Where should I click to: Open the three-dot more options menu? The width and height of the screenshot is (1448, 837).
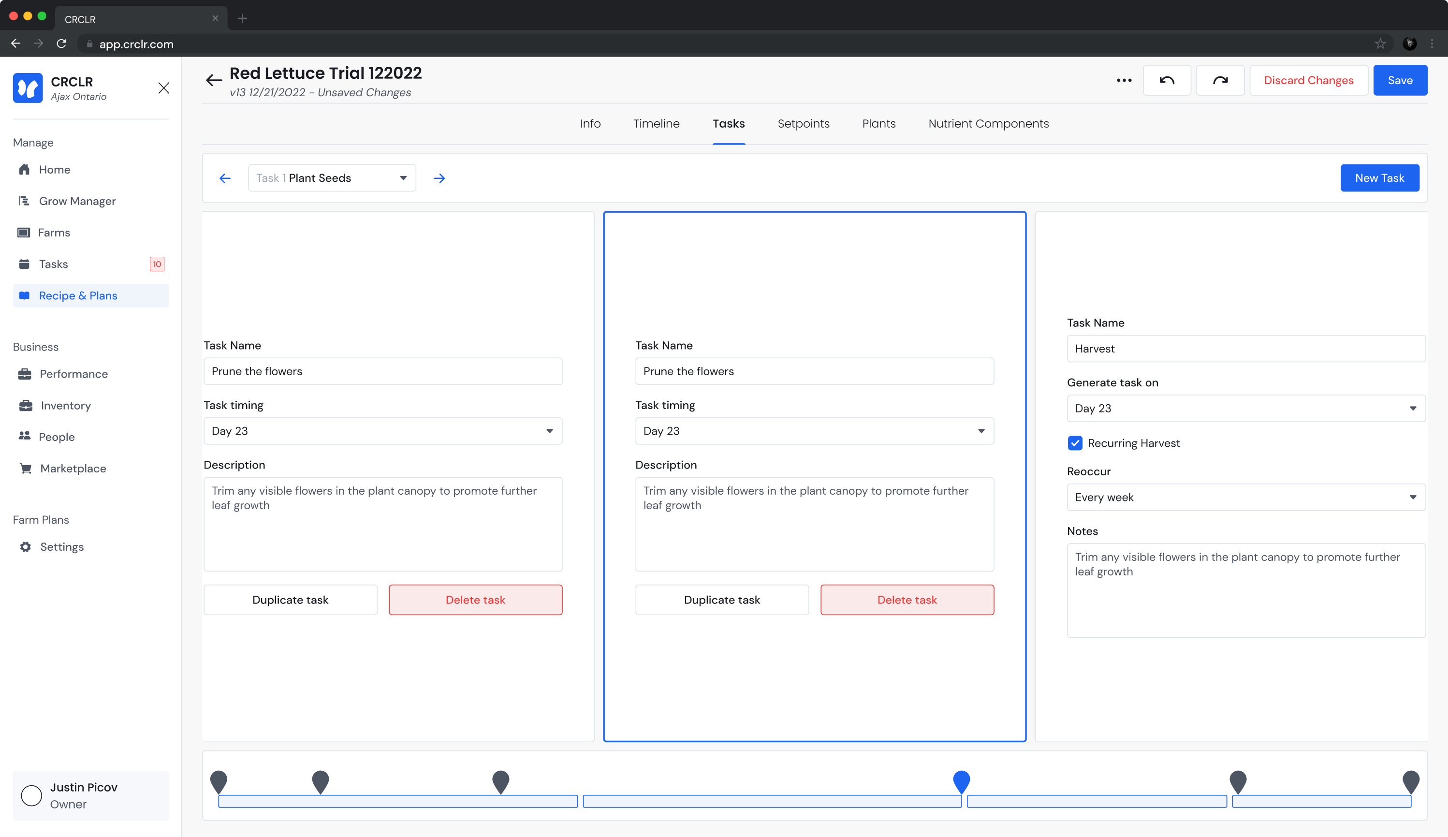[x=1124, y=80]
